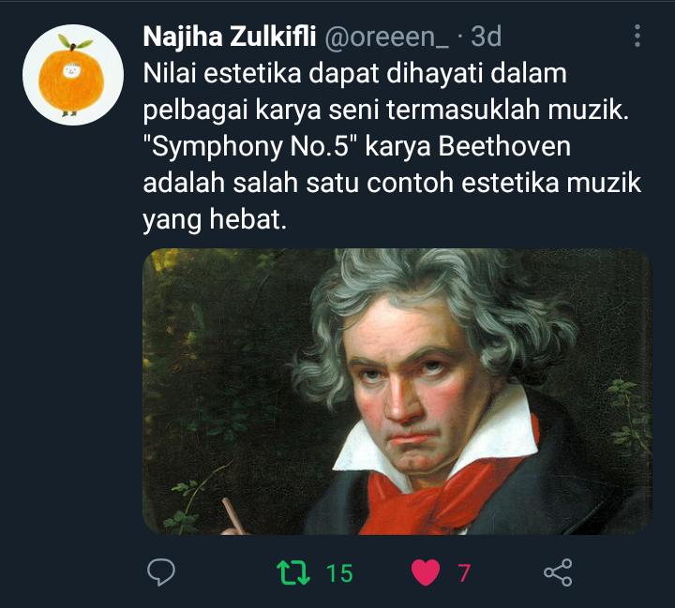Unlike the tweet via the pink heart
Viewport: 675px width, 608px height.
tap(426, 572)
